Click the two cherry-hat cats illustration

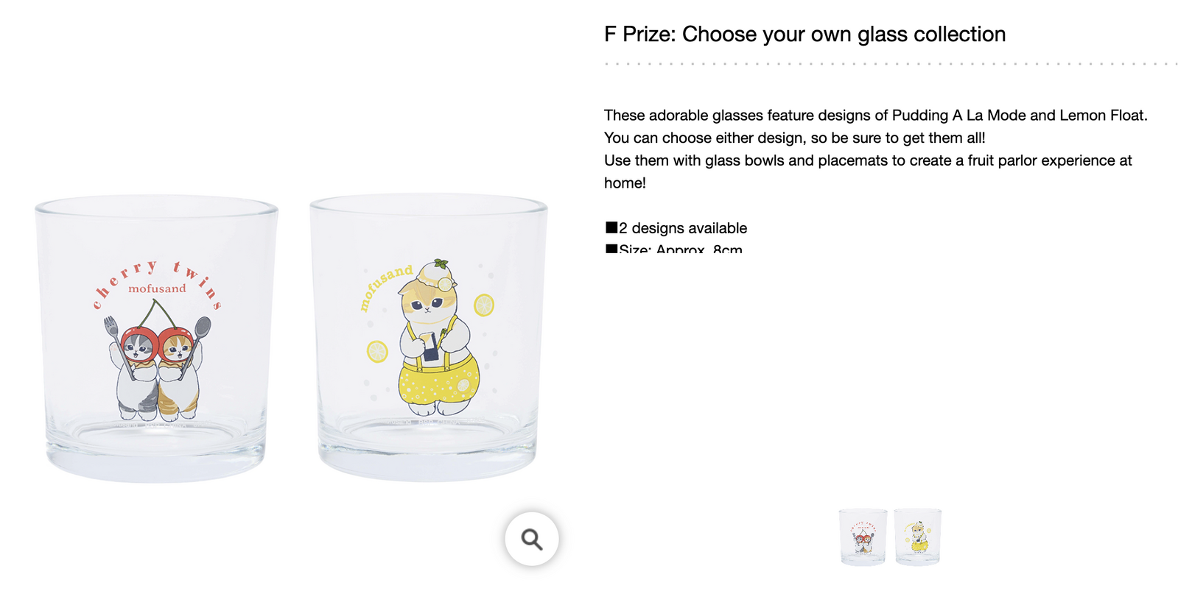(157, 361)
